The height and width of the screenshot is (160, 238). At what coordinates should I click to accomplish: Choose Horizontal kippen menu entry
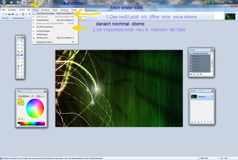(x=55, y=31)
